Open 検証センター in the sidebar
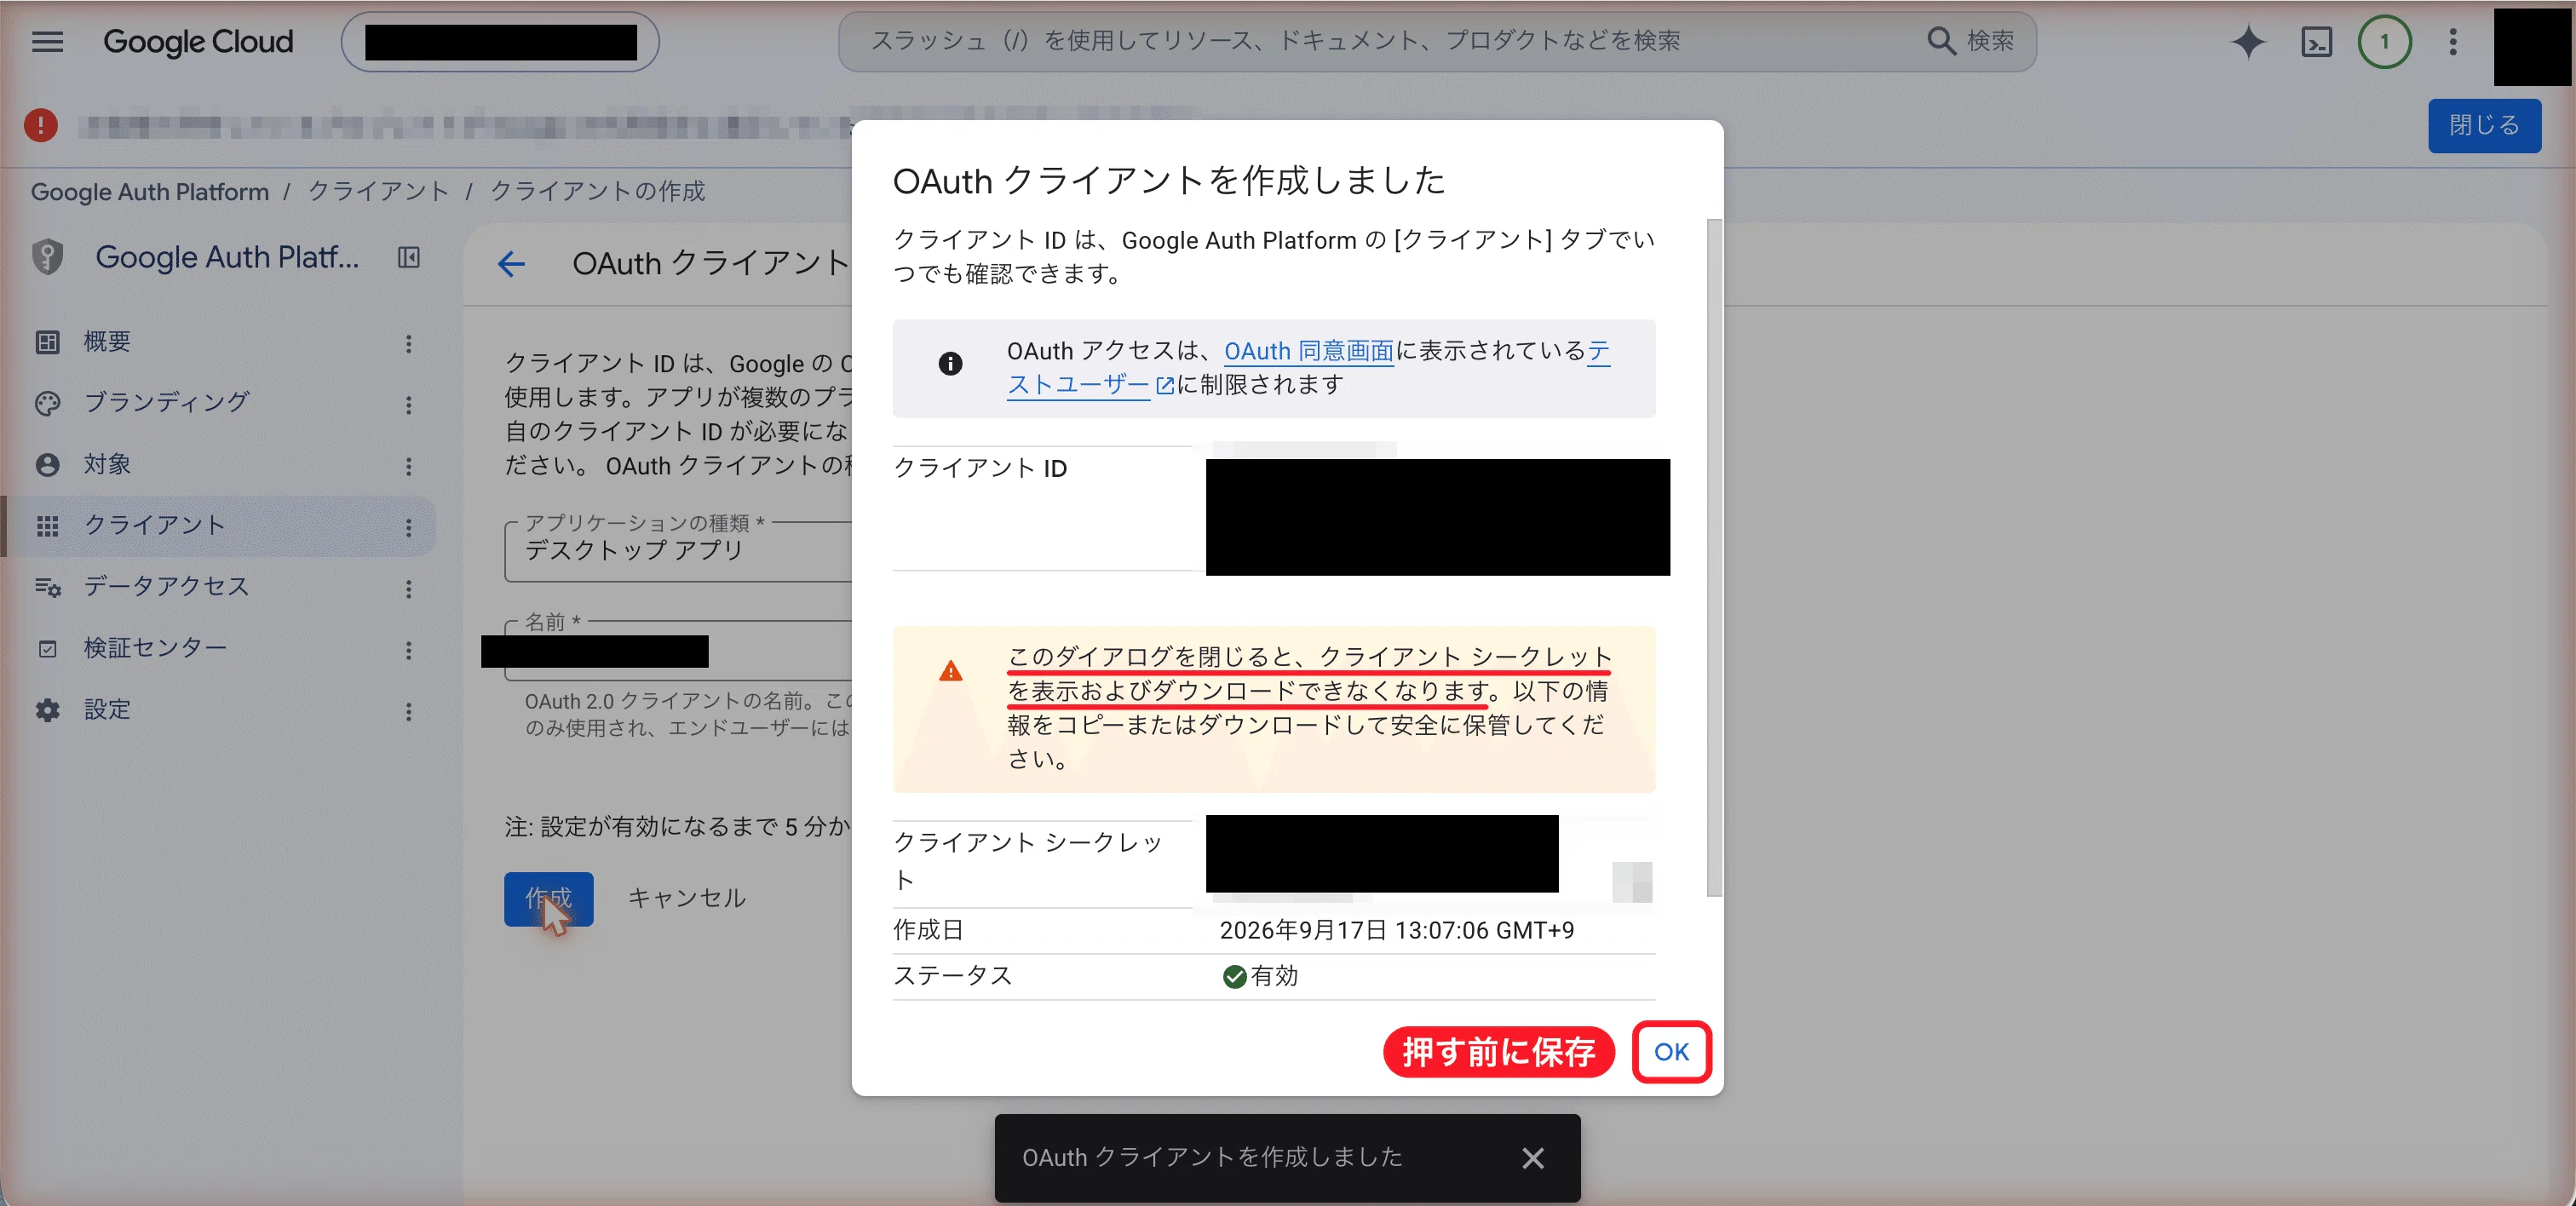The height and width of the screenshot is (1206, 2576). pyautogui.click(x=155, y=649)
